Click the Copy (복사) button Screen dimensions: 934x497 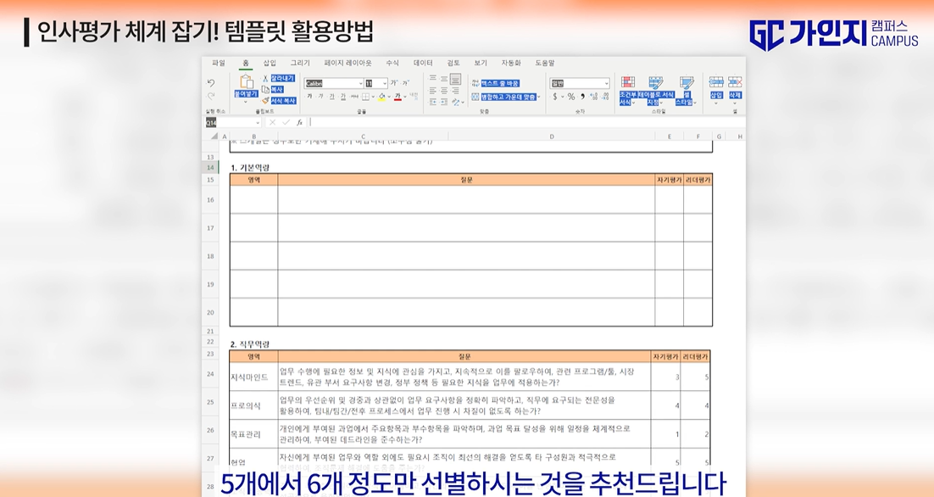(x=264, y=88)
